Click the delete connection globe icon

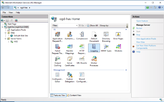[x=16, y=21]
